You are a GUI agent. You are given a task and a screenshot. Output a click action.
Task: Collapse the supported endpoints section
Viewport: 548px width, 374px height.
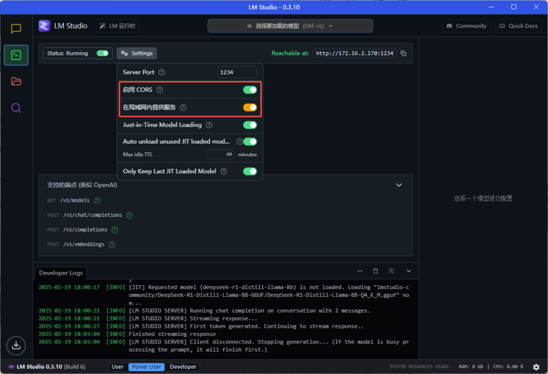tap(399, 185)
